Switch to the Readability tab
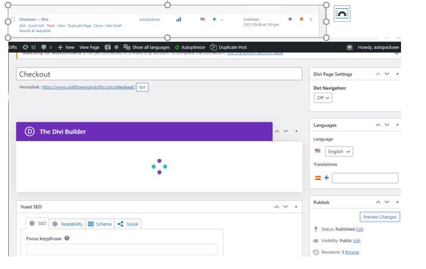The image size is (426, 269). (x=67, y=224)
